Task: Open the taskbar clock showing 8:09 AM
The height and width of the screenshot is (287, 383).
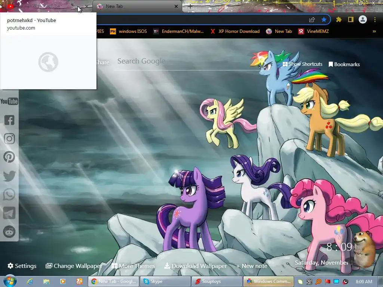Action: pyautogui.click(x=364, y=282)
